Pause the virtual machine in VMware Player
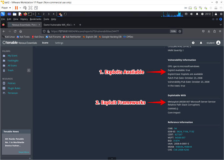The image size is (224, 160). (x=16, y=8)
